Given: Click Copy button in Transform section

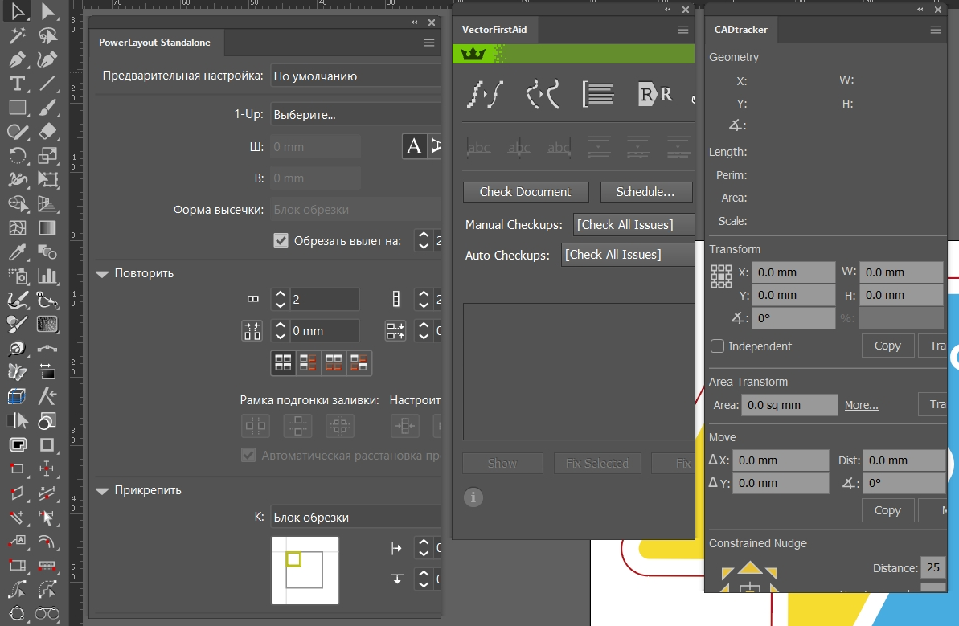Looking at the screenshot, I should coord(887,346).
